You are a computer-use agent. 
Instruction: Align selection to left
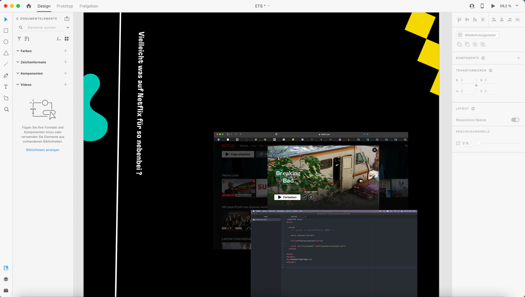click(494, 20)
